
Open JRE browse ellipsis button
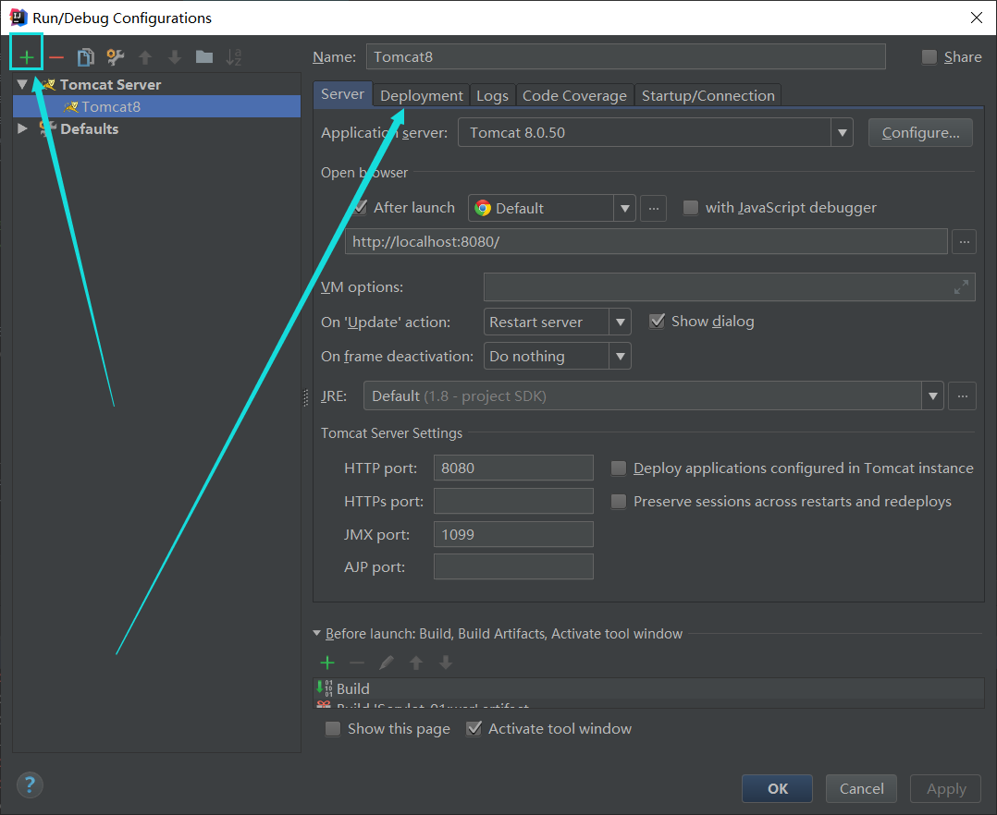962,396
